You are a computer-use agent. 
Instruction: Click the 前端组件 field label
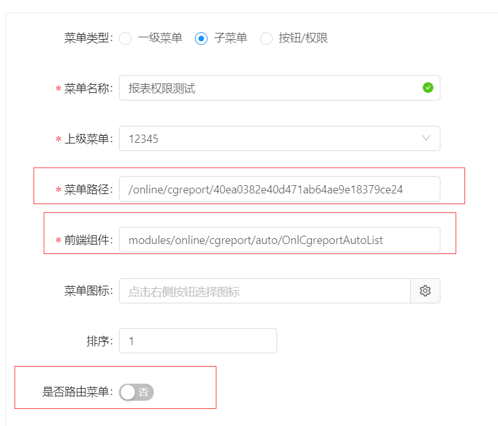[x=89, y=240]
